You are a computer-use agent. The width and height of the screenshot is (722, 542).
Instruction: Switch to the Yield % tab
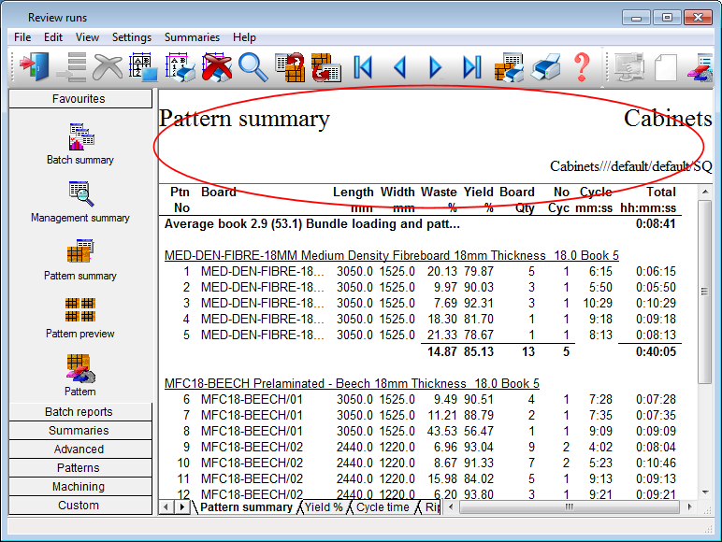324,507
